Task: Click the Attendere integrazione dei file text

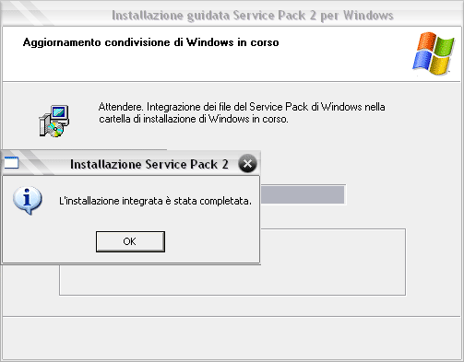Action: point(242,112)
